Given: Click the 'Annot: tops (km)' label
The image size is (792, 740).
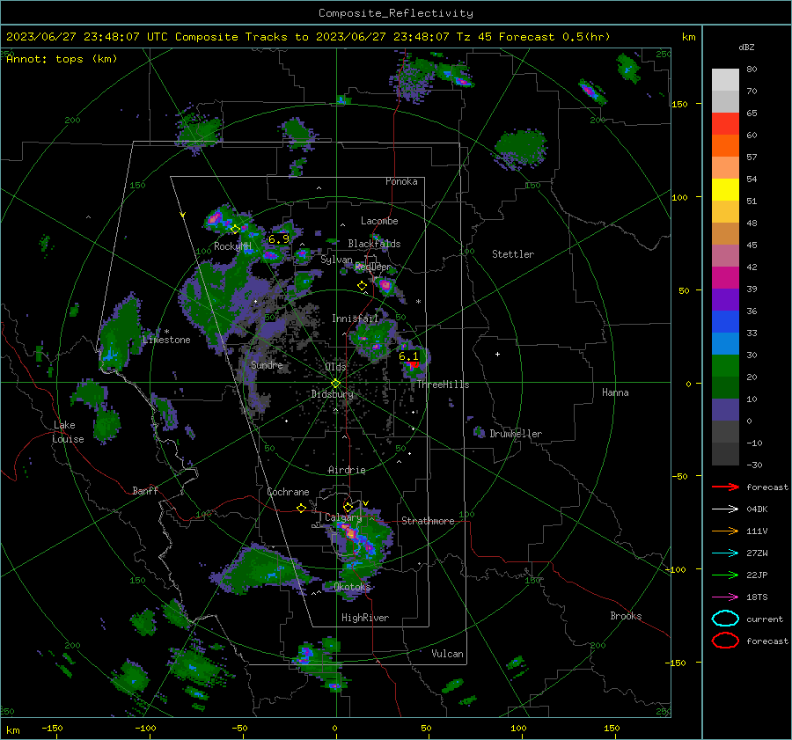Looking at the screenshot, I should pyautogui.click(x=62, y=59).
